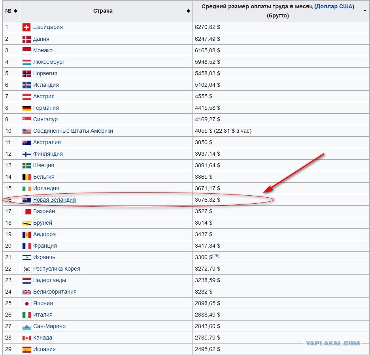
Task: Select the salary value 3576,32 $
Action: [208, 200]
